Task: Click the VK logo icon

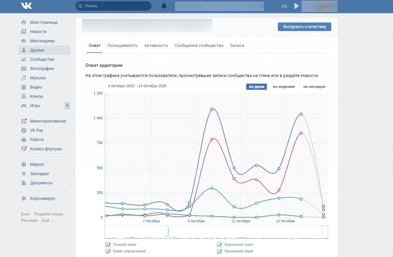Action: point(26,6)
